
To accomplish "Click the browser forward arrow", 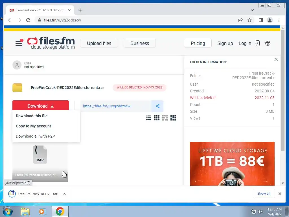I will coord(19,20).
